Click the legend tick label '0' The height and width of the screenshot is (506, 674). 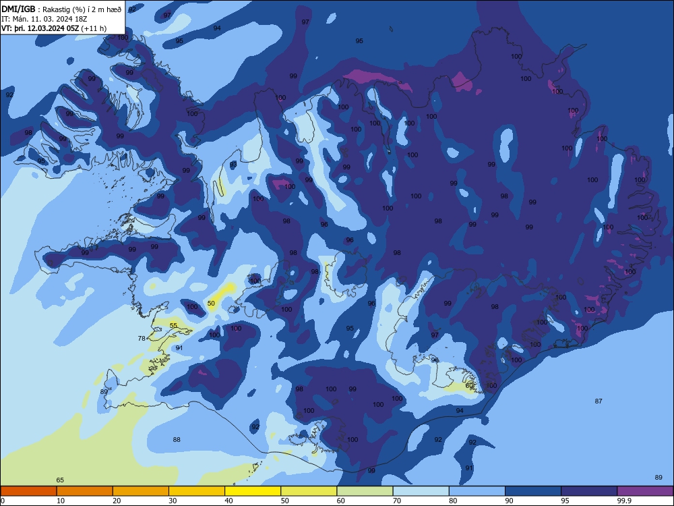point(3,501)
